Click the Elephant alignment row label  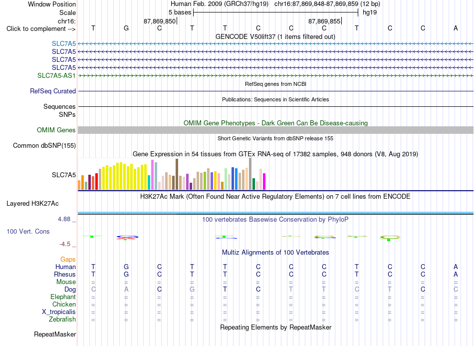(63, 297)
